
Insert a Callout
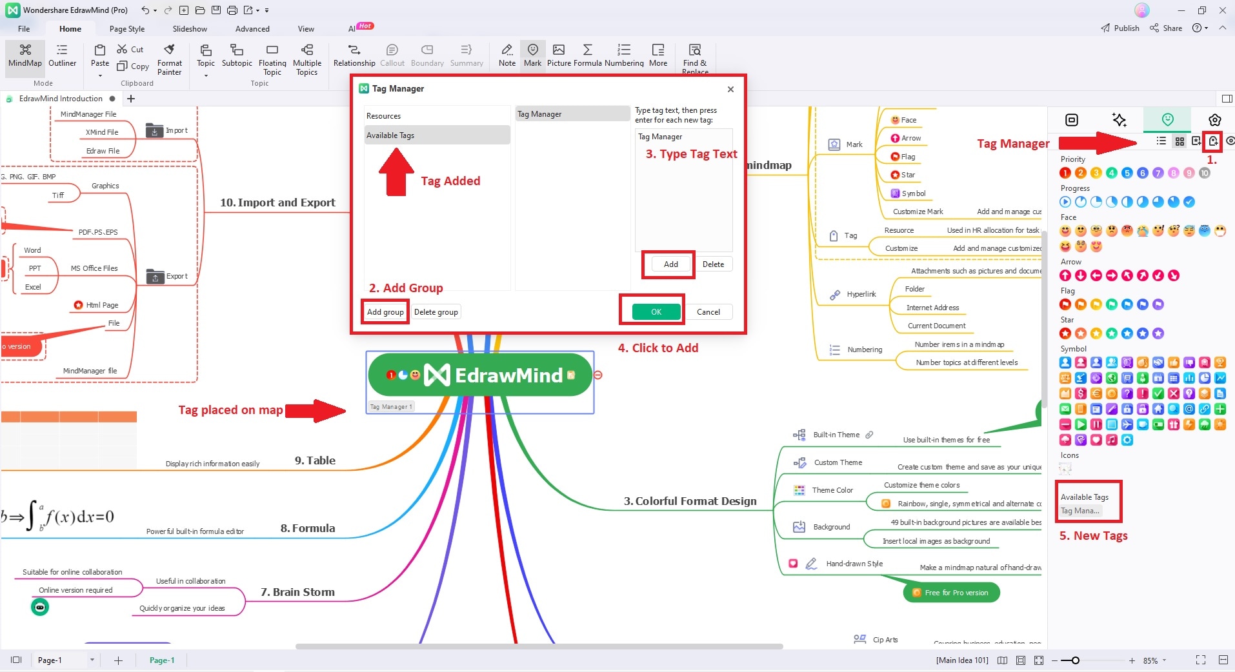392,56
